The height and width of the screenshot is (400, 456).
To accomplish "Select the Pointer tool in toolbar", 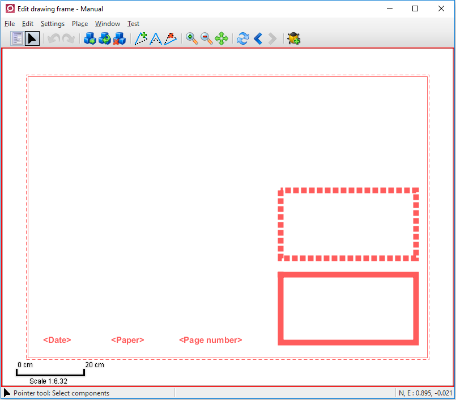I will (x=32, y=38).
